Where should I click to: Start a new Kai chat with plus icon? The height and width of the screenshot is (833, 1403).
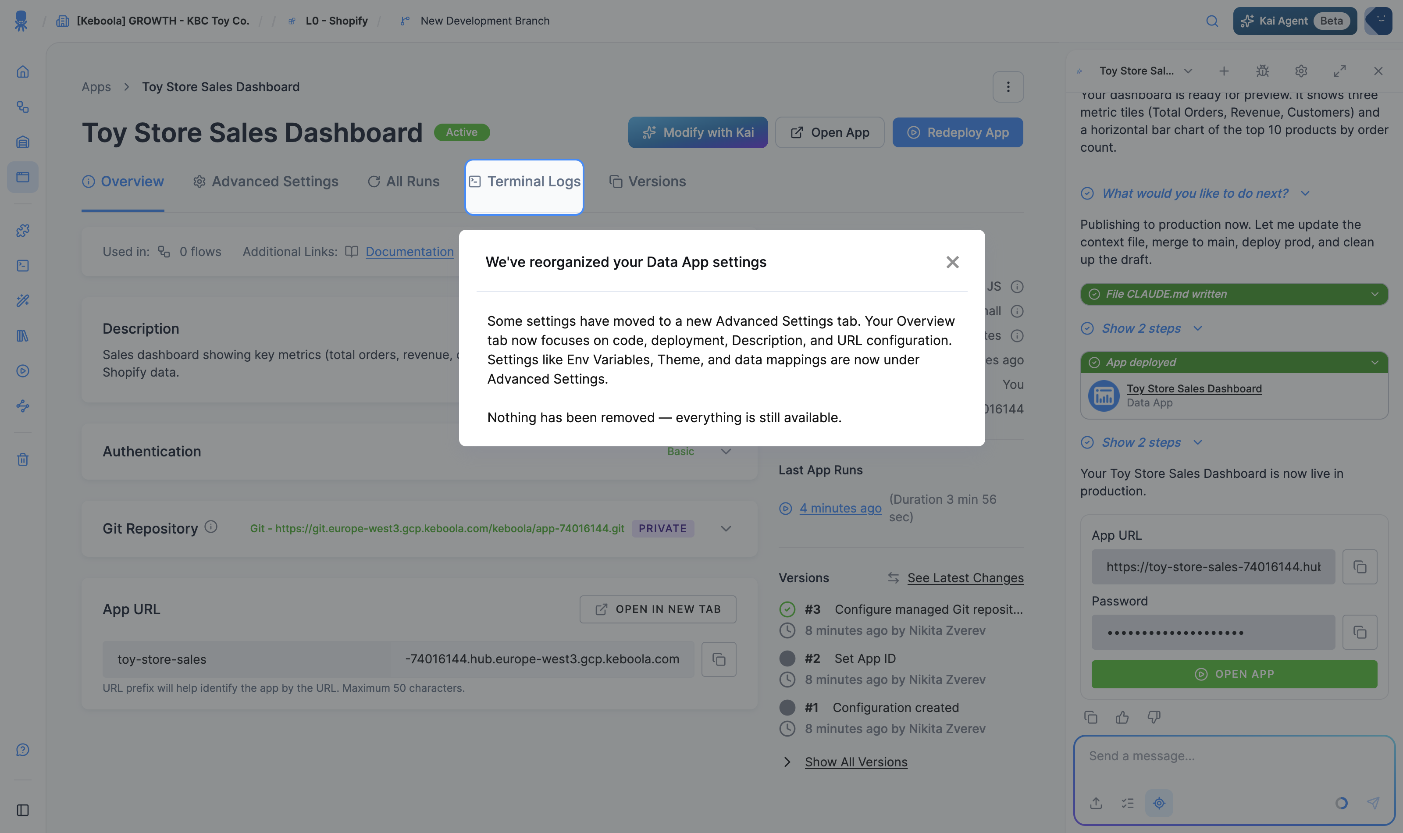tap(1224, 71)
